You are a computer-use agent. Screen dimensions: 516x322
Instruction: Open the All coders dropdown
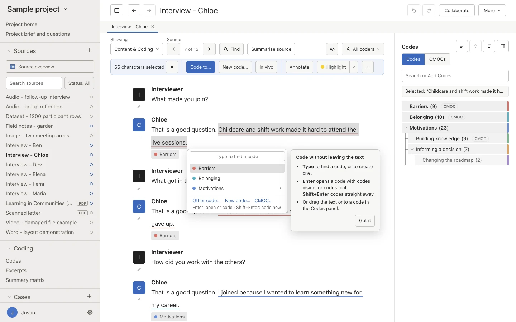(363, 49)
